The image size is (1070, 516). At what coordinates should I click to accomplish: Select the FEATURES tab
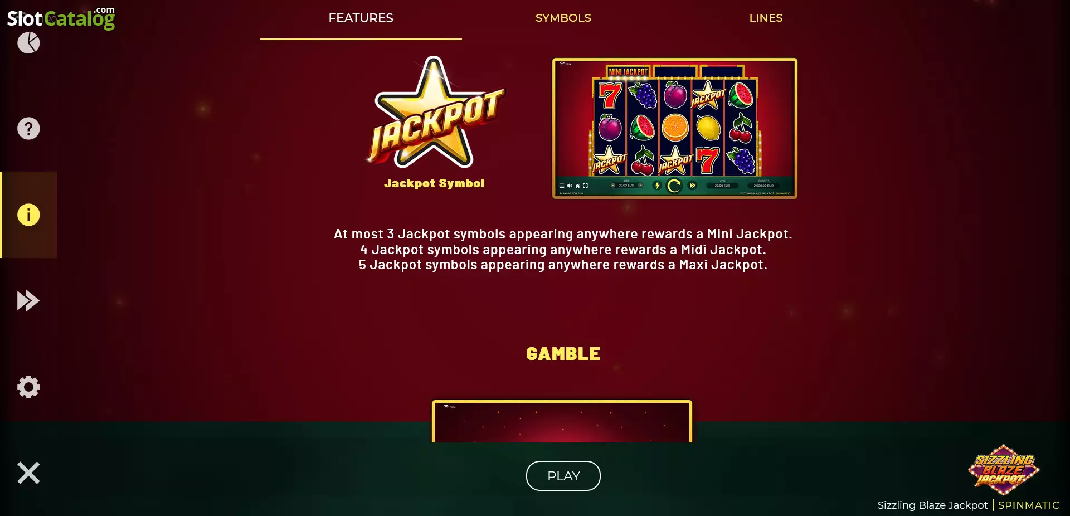click(x=361, y=18)
